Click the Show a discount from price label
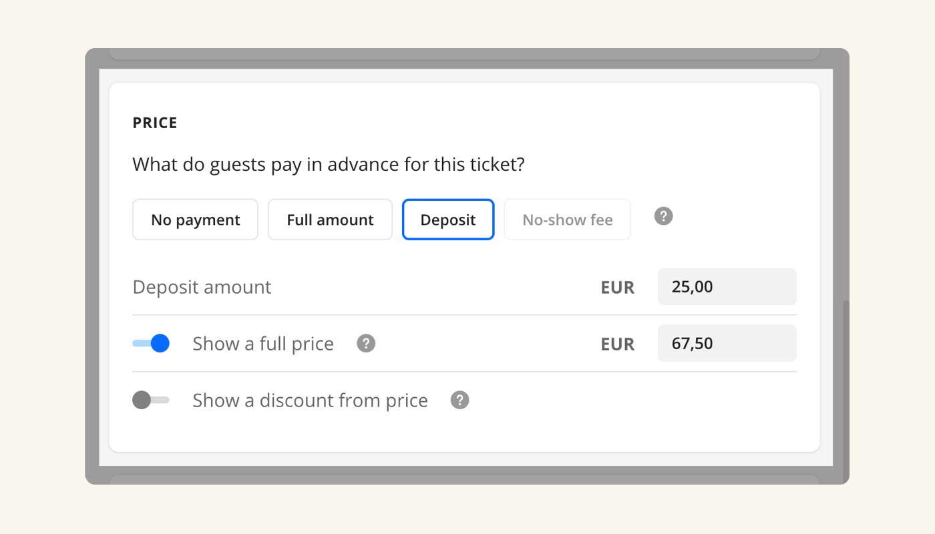Viewport: 935px width, 534px height. pos(310,400)
